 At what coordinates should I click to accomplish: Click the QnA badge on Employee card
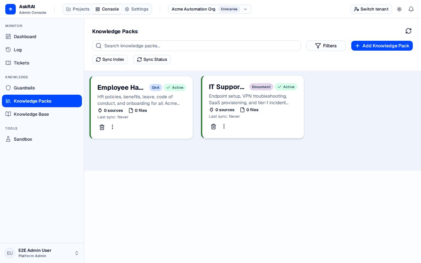pos(156,87)
